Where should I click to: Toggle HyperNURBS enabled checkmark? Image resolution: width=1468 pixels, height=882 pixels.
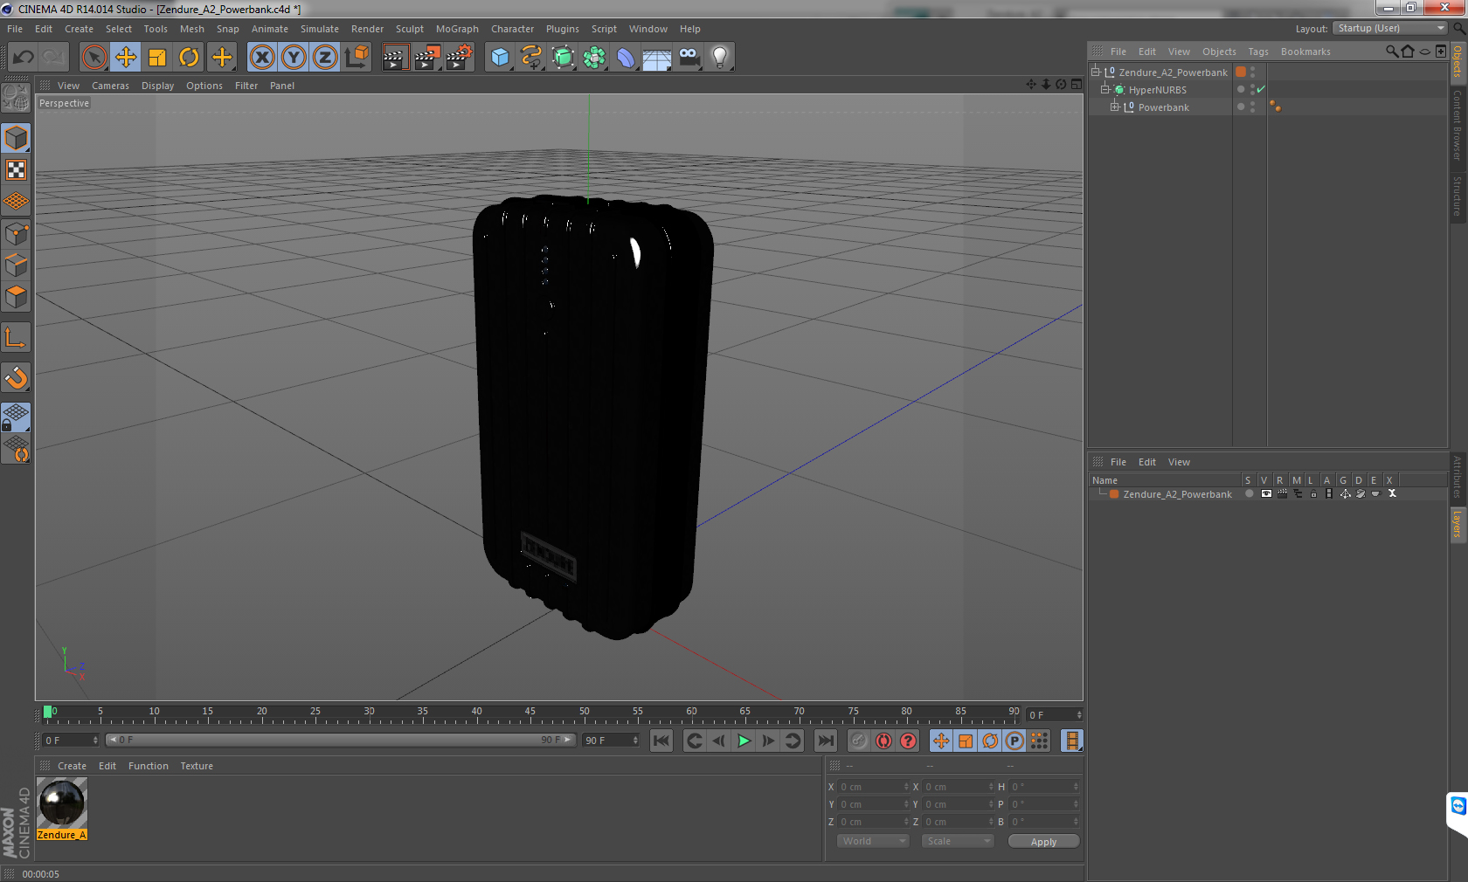click(x=1261, y=89)
